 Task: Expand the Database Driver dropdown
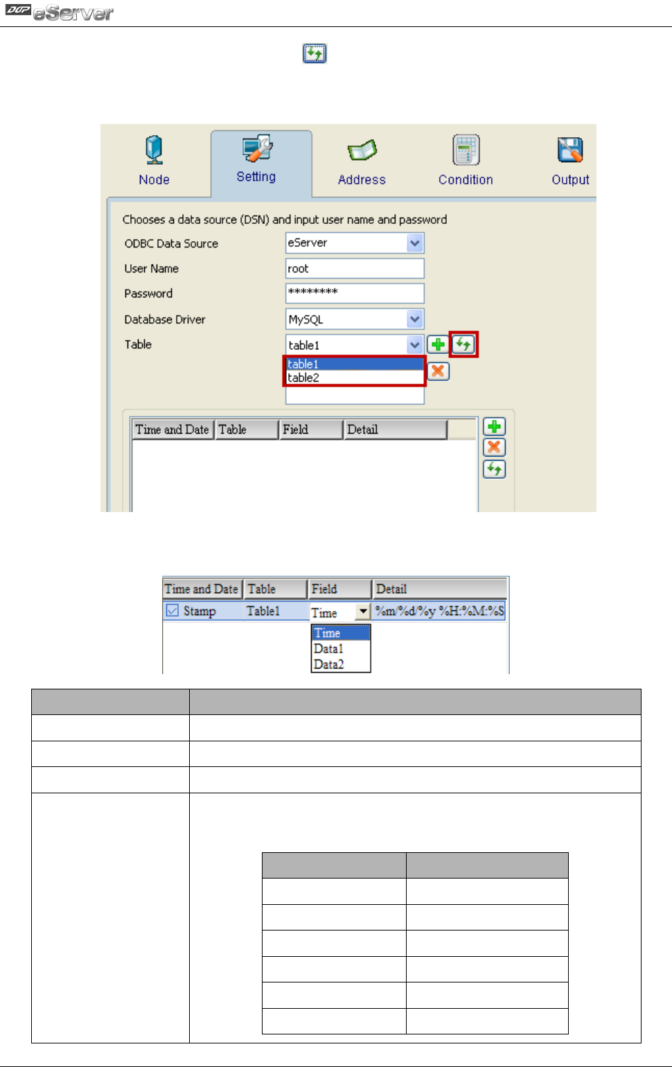(414, 319)
